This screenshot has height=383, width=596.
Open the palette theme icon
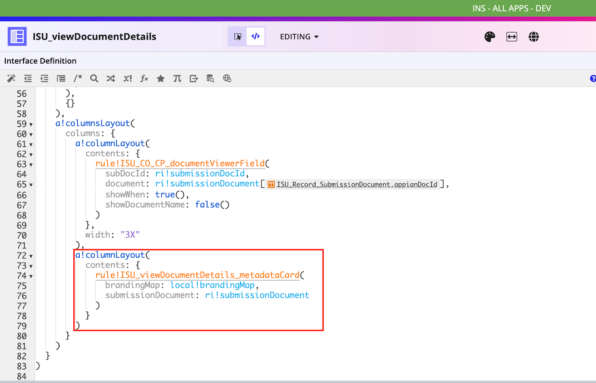coord(490,36)
